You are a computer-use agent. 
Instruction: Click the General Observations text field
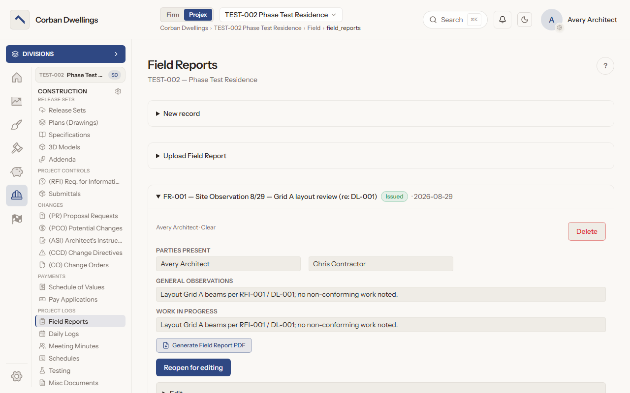381,294
